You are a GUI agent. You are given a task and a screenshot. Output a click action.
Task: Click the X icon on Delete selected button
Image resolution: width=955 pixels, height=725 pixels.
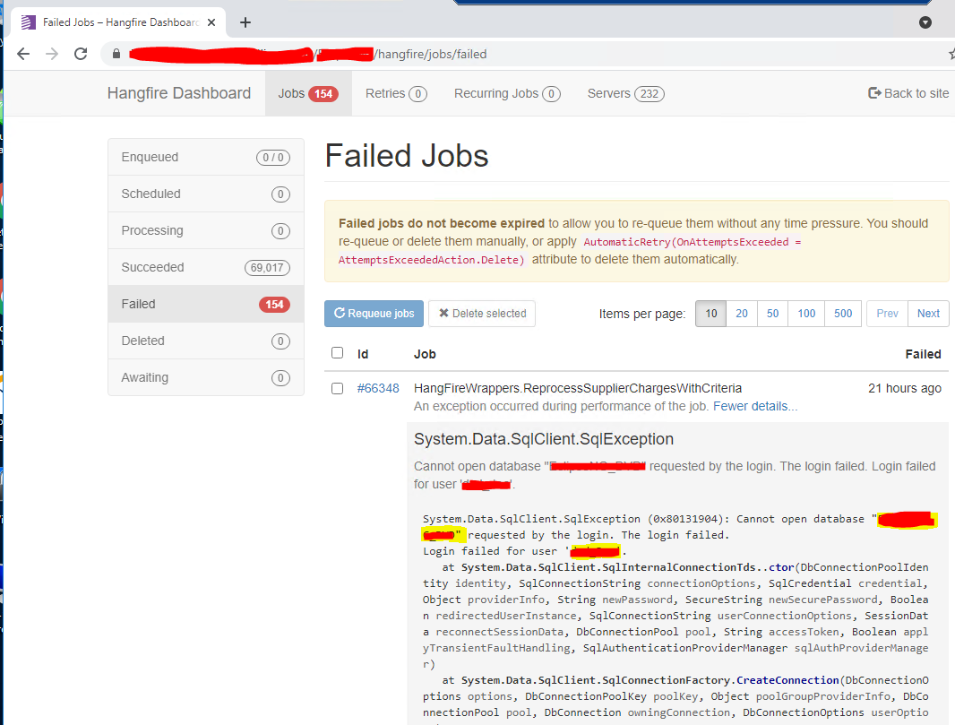pyautogui.click(x=442, y=314)
